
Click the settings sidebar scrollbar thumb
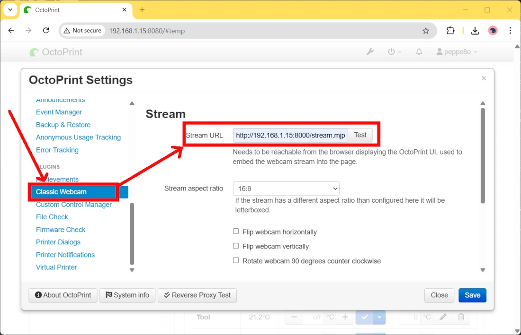click(132, 234)
